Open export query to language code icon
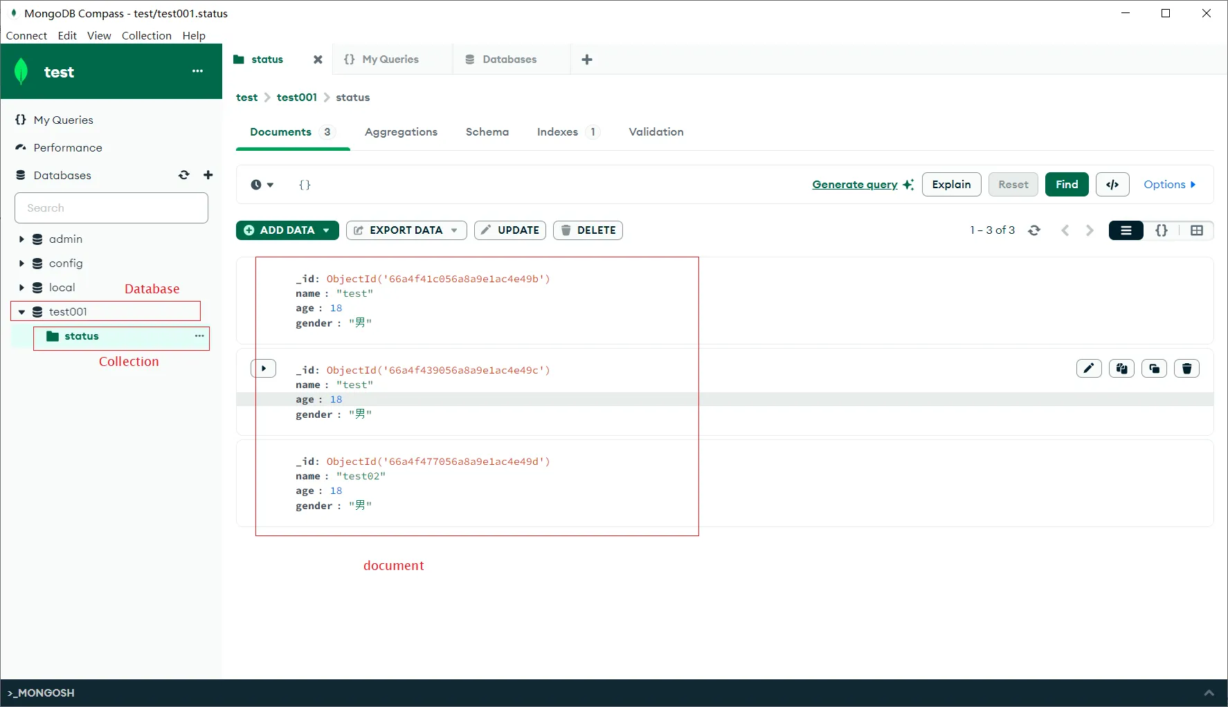The image size is (1228, 707). (1112, 185)
